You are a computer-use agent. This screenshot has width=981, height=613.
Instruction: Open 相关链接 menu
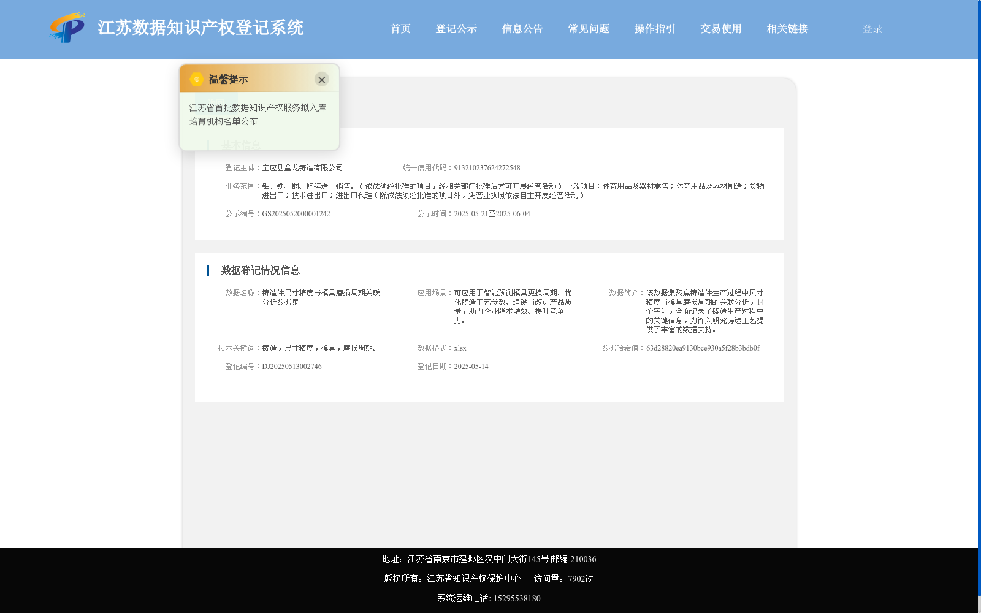(787, 29)
